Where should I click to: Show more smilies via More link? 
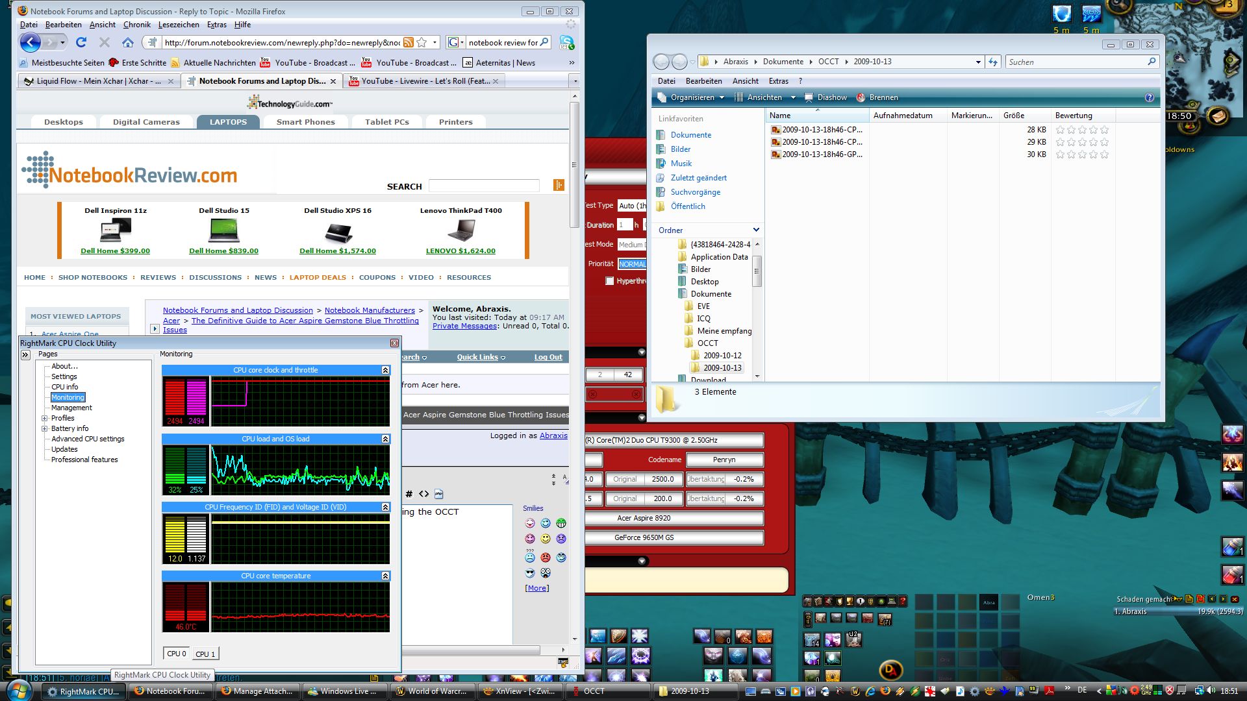click(x=537, y=588)
